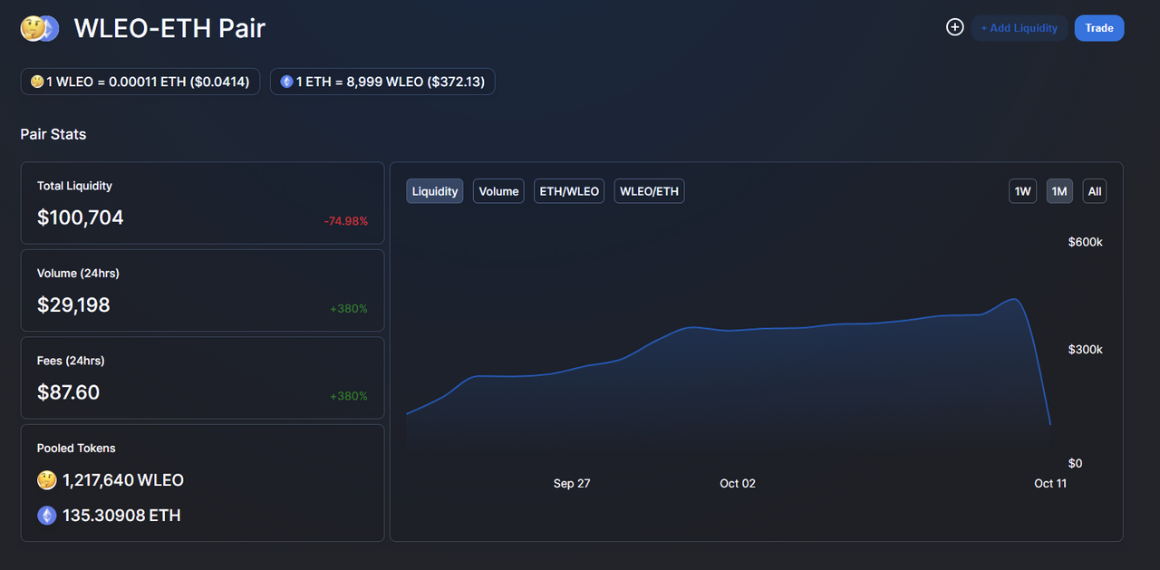Click the Sep 27 date label
The image size is (1160, 570).
tap(572, 483)
